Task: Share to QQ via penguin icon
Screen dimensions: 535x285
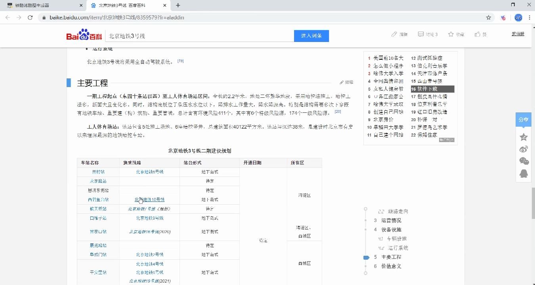Action: tap(524, 173)
